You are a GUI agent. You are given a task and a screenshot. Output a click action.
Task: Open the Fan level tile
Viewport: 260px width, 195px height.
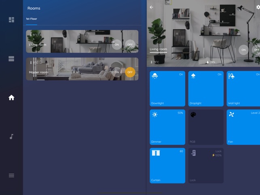coord(243,127)
